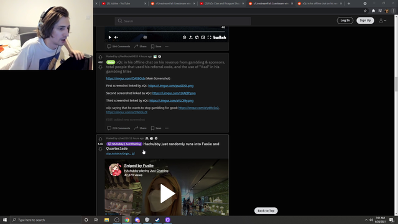Click the Back to Top button

click(x=266, y=211)
